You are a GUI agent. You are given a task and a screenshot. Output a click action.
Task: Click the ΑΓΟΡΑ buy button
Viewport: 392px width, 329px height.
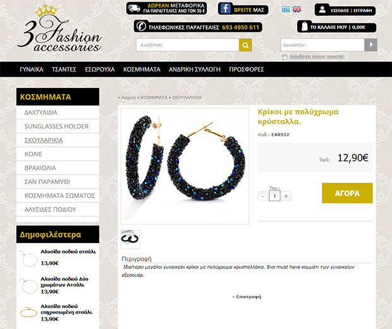(x=347, y=193)
